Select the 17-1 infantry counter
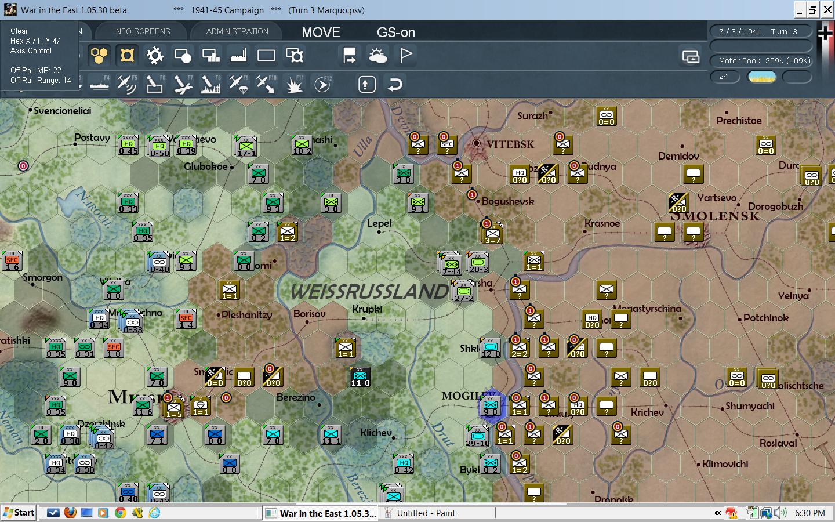Screen dimensions: 835x522 click(x=246, y=146)
